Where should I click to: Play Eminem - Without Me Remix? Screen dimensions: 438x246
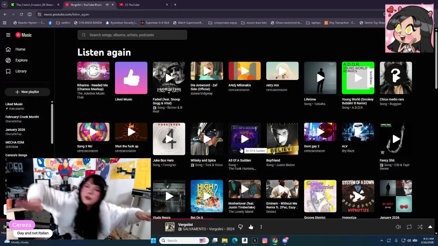click(282, 189)
